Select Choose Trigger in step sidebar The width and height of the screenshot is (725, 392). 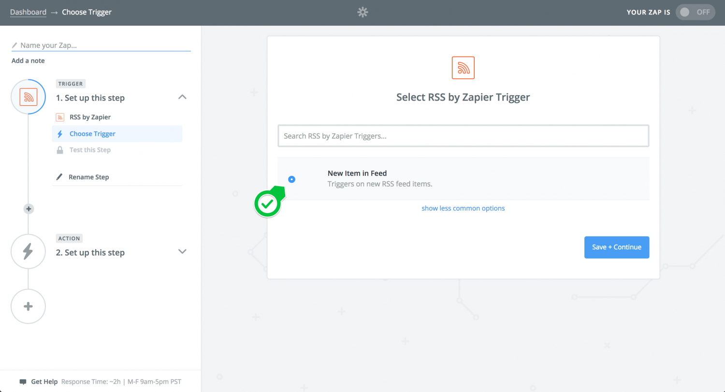(117, 134)
